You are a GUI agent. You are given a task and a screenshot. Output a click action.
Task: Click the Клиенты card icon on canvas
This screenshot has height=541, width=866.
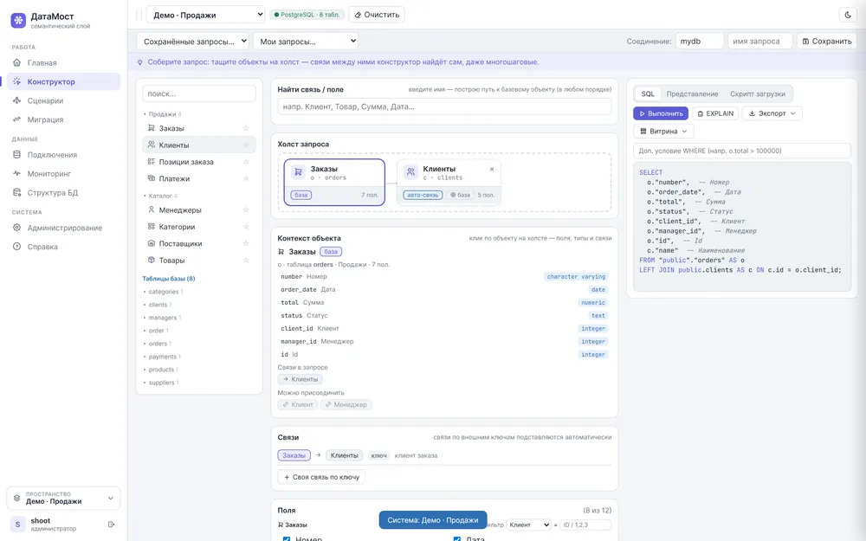tap(410, 172)
